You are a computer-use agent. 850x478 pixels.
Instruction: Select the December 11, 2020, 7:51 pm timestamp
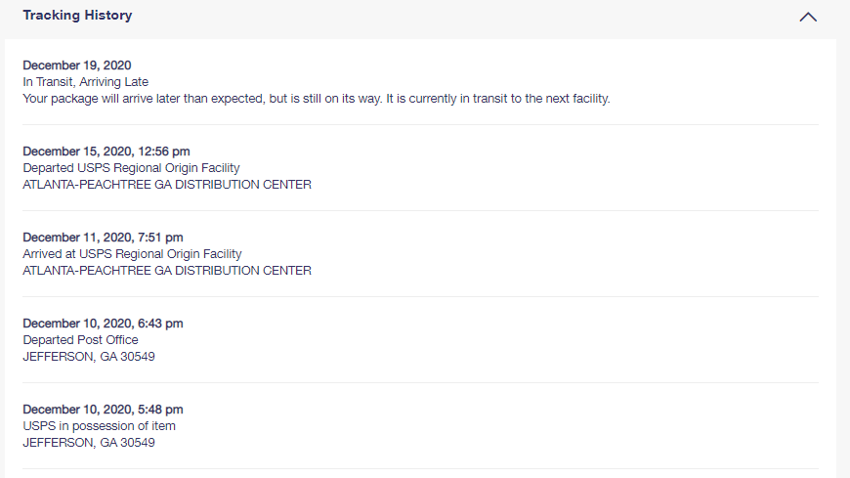click(103, 238)
